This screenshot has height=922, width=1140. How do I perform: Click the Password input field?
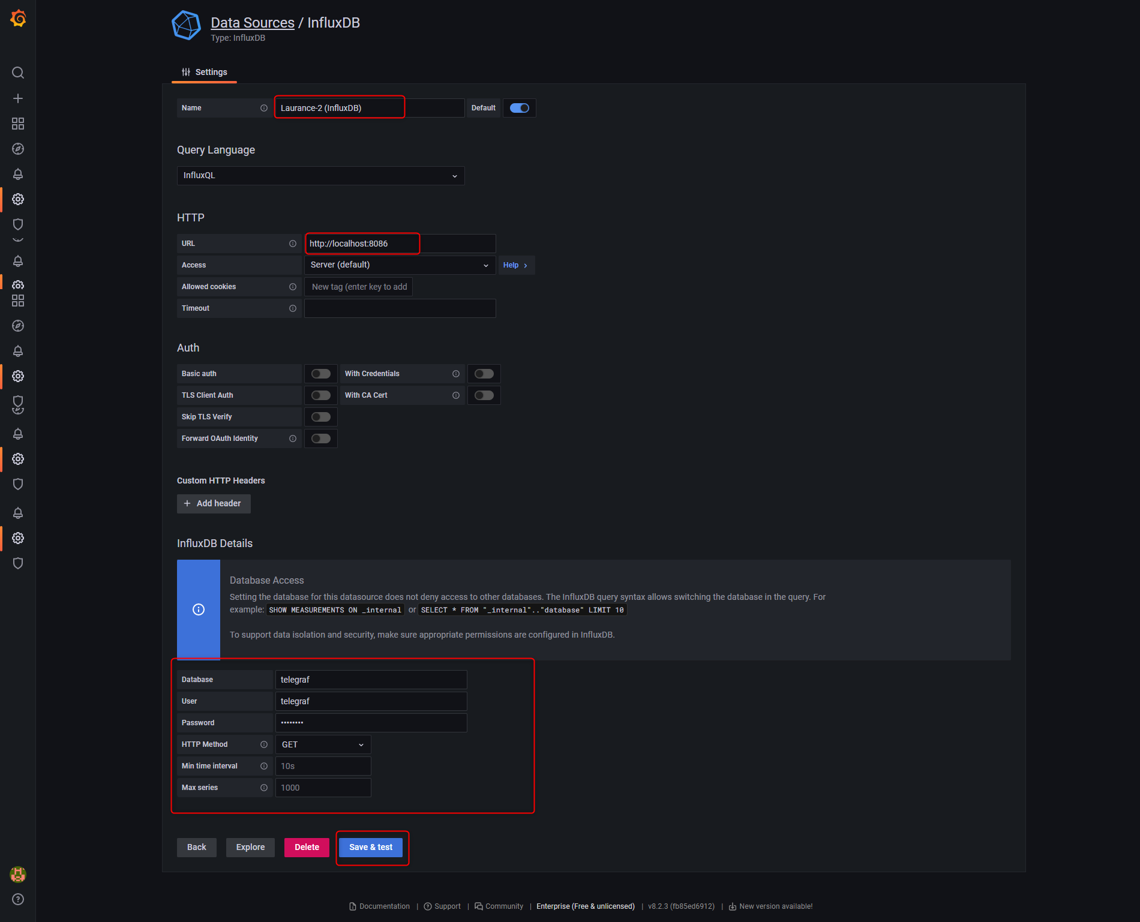[371, 723]
